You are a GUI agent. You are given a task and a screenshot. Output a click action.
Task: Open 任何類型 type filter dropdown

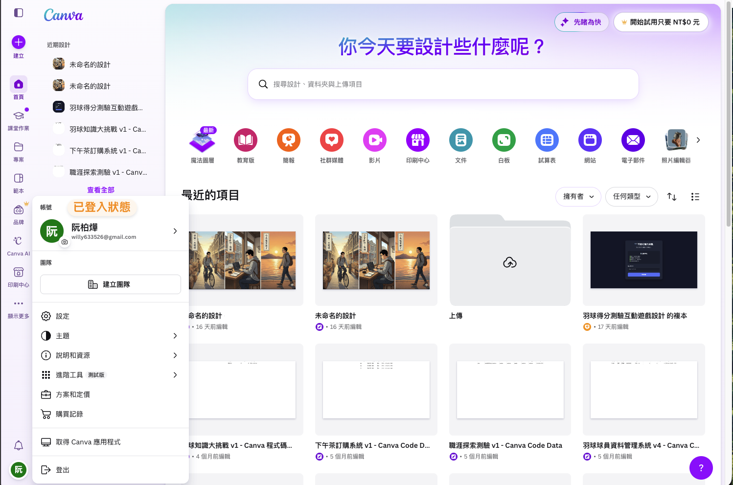coord(632,197)
